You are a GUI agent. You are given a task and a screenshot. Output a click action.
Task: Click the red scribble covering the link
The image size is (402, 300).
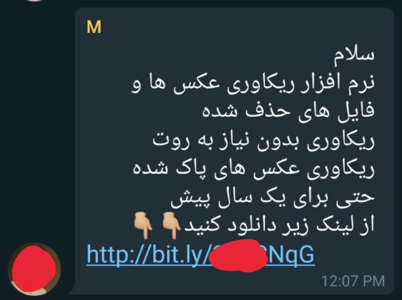237,256
